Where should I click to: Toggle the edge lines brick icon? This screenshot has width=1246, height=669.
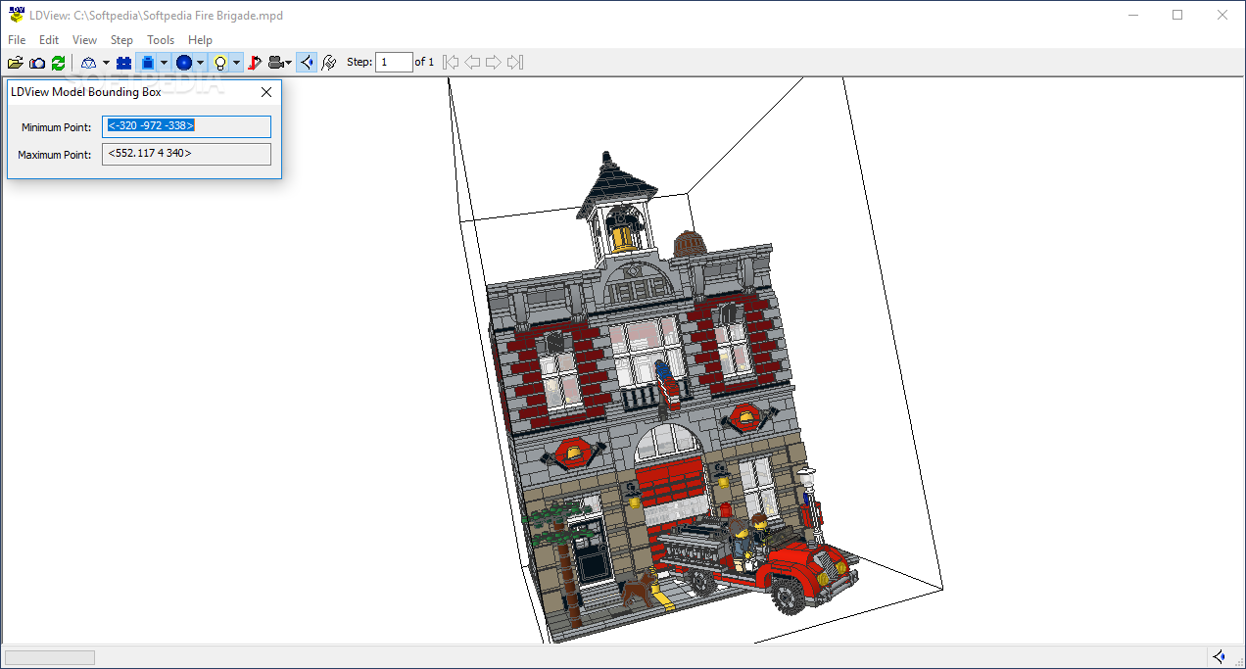(147, 63)
